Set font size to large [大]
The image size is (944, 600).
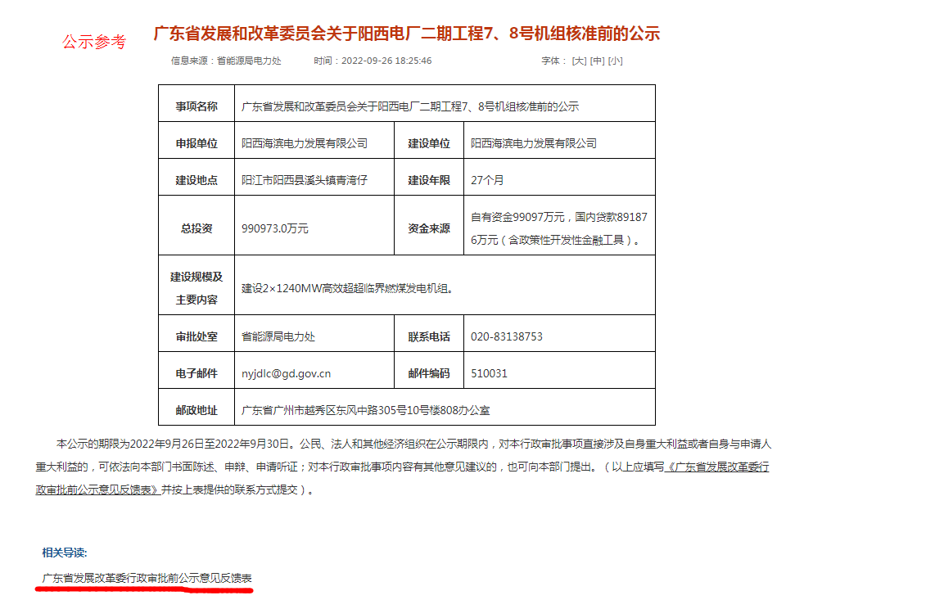(x=579, y=61)
